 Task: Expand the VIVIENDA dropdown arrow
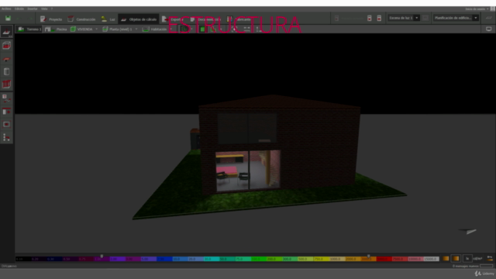(96, 29)
